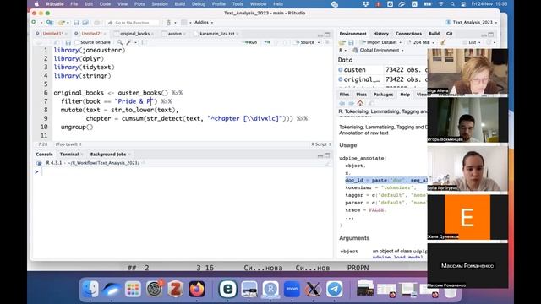The image size is (541, 304).
Task: Click the library(tidytext) code line
Action: click(x=84, y=68)
